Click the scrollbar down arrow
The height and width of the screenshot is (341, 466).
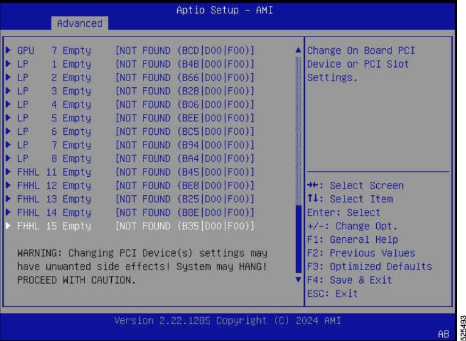pyautogui.click(x=299, y=279)
